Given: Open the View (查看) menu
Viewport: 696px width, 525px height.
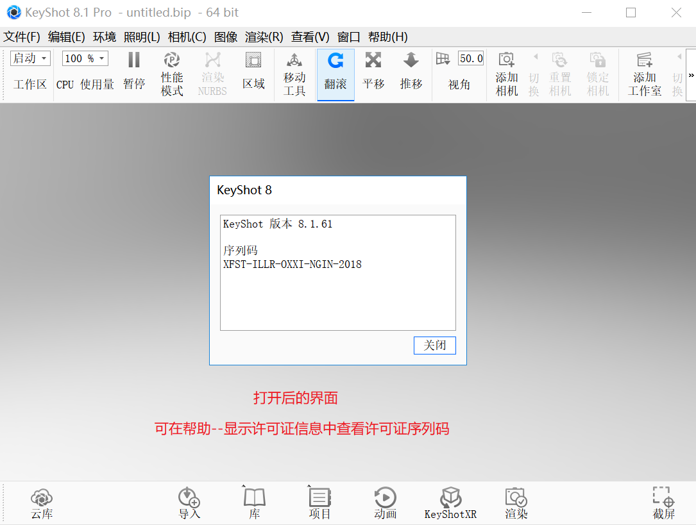Looking at the screenshot, I should (x=310, y=37).
